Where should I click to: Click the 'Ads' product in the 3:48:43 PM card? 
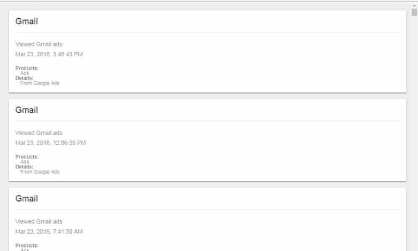click(x=24, y=73)
